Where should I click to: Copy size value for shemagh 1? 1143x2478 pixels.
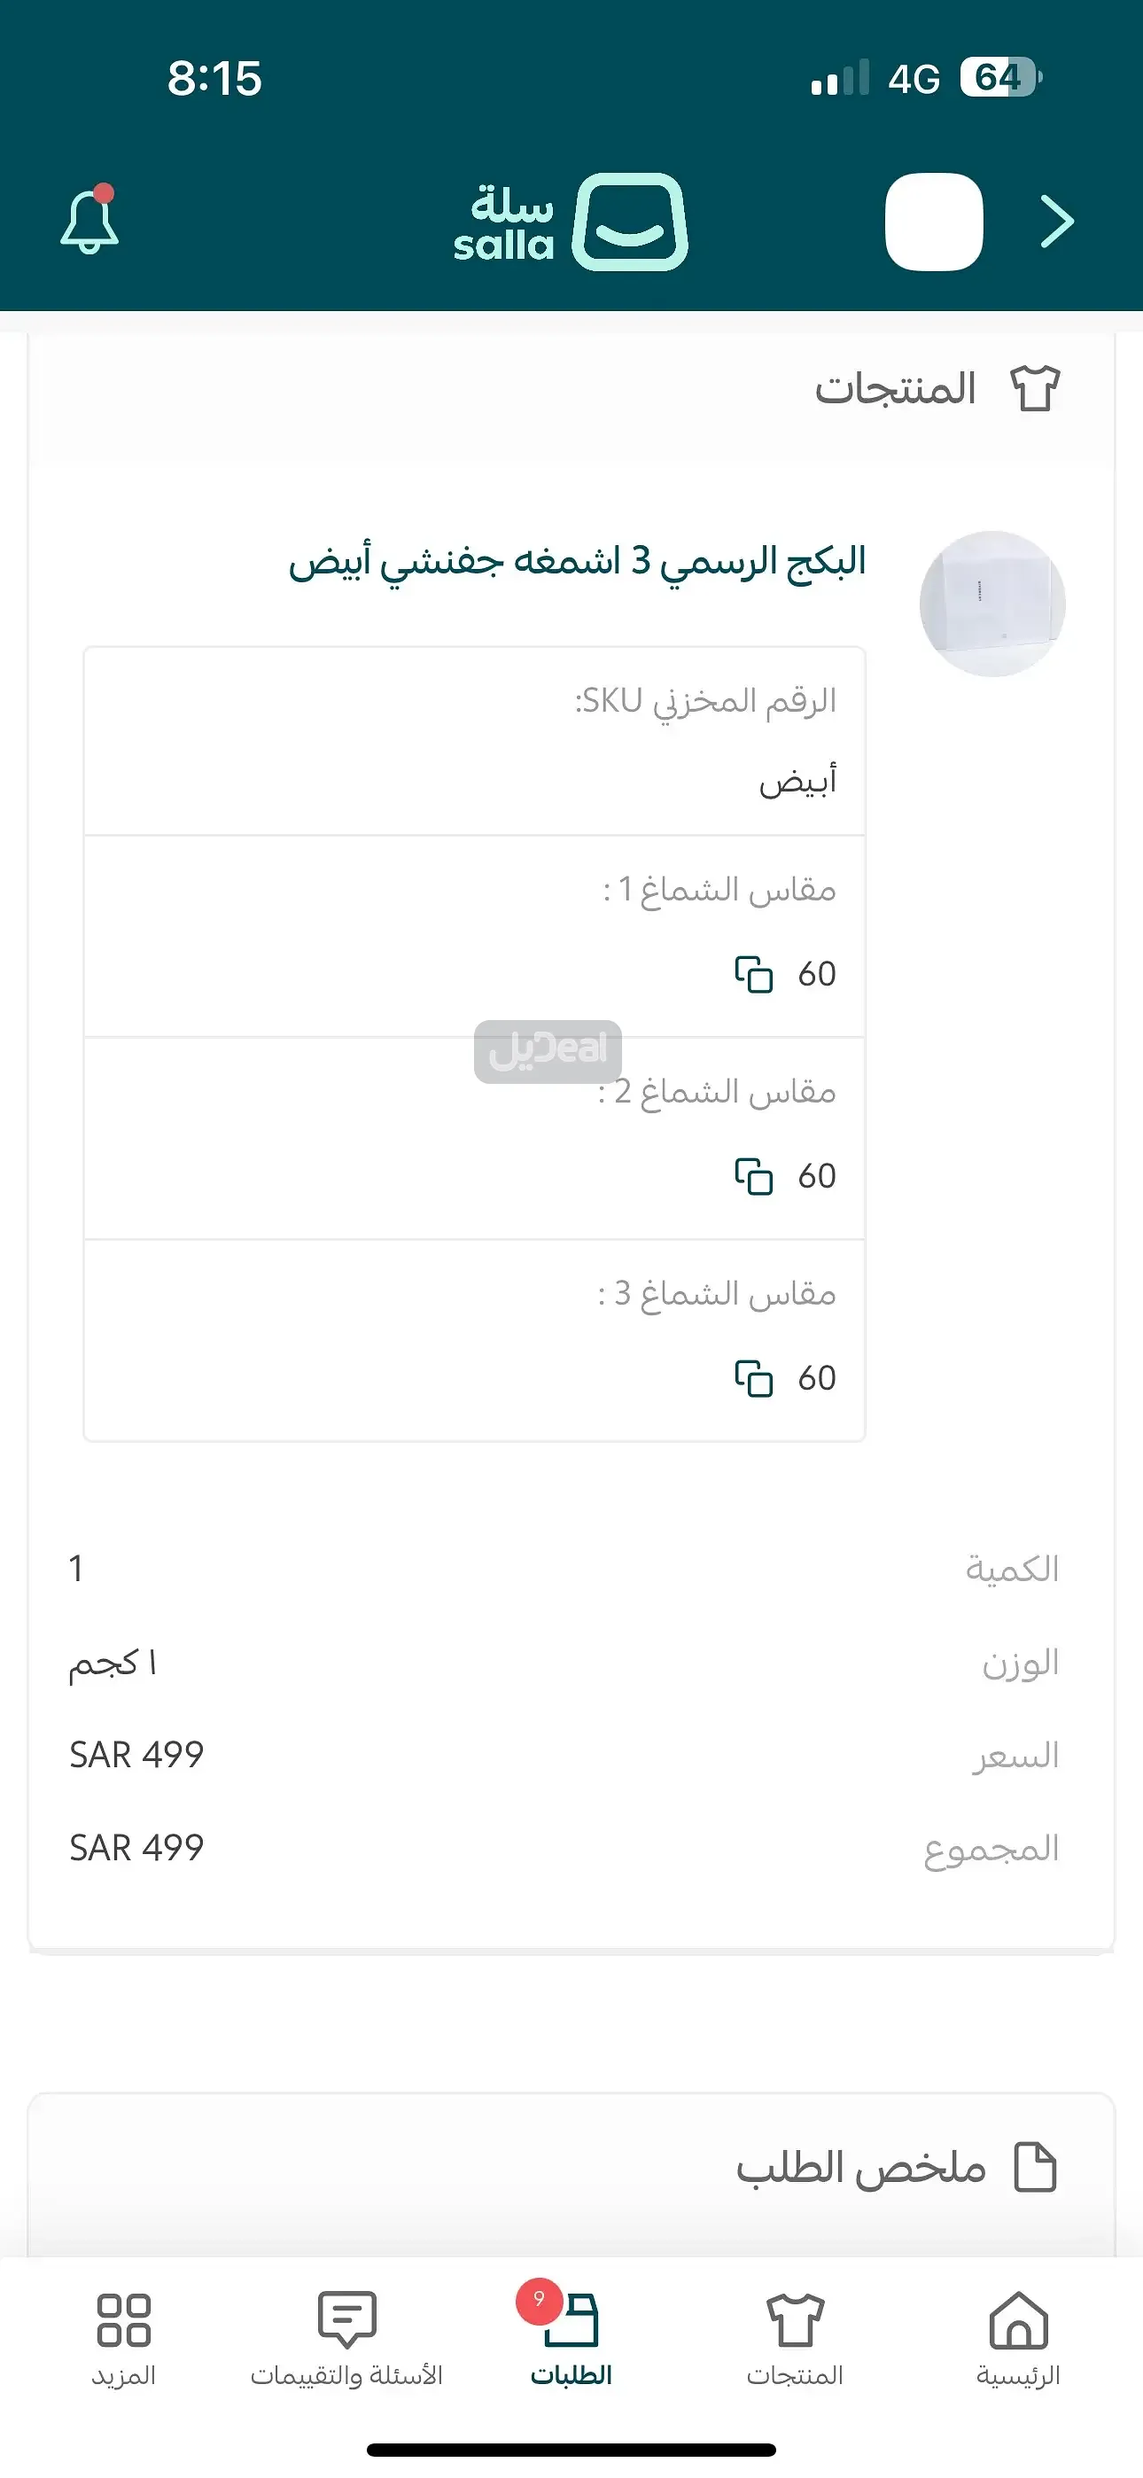pyautogui.click(x=753, y=973)
